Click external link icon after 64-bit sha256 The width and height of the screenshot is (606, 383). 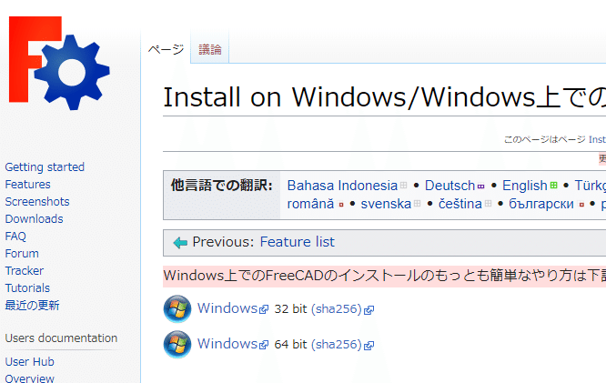point(369,346)
